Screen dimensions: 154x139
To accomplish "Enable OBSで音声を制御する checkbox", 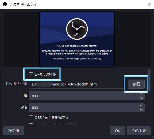I will 31,117.
